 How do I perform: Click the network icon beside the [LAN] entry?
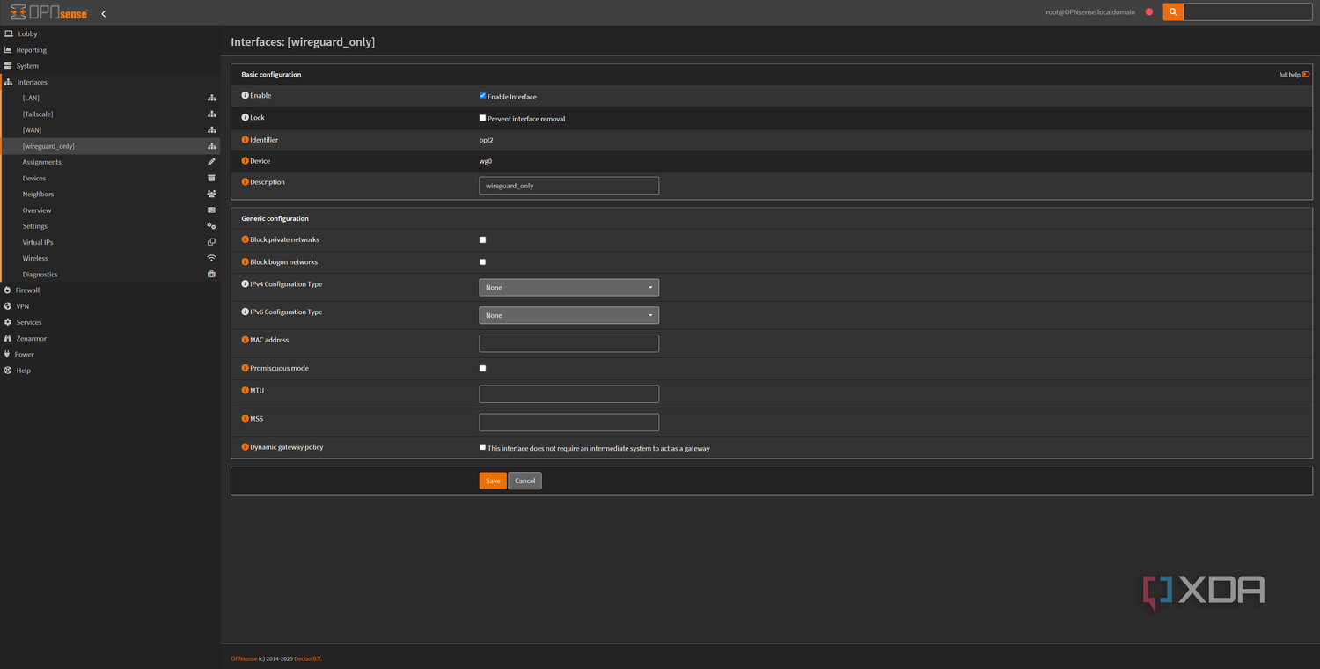(211, 98)
